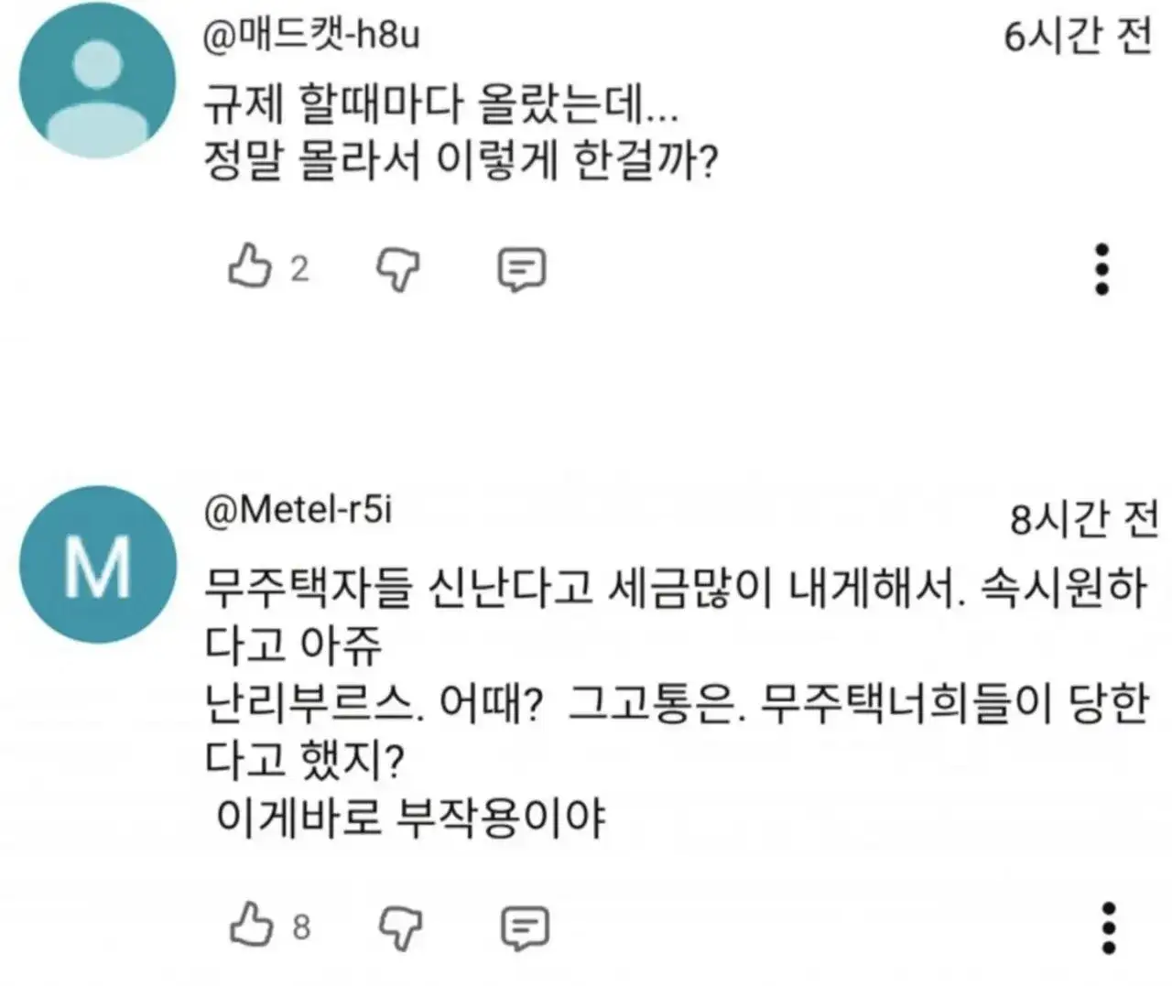This screenshot has width=1172, height=986.
Task: Dislike the 매드캣-h8u comment
Action: pos(398,270)
